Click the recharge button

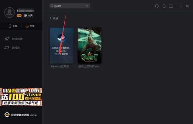(x=30, y=26)
